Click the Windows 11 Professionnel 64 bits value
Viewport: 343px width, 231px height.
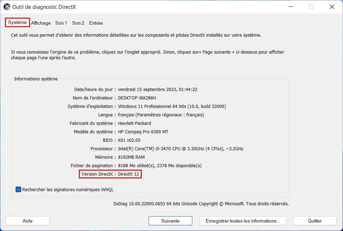(x=172, y=107)
